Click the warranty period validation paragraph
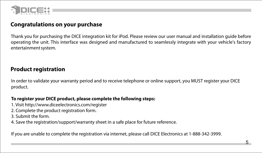Screen dimensions: 262x153 tap(126, 84)
